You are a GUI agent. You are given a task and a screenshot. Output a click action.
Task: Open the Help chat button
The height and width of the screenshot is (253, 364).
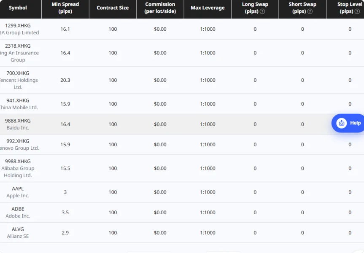coord(348,123)
